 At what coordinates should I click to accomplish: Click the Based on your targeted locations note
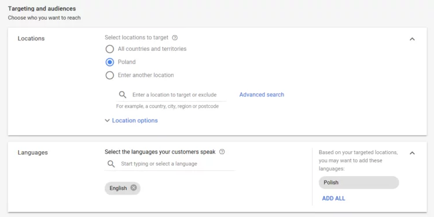(358, 160)
